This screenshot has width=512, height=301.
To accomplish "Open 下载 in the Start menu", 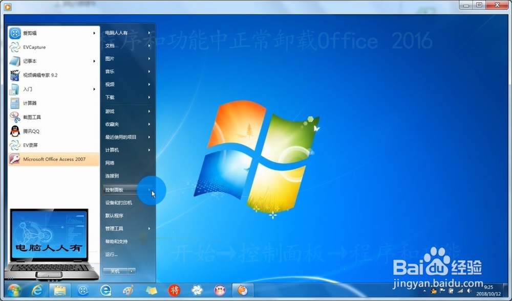I will pyautogui.click(x=128, y=98).
